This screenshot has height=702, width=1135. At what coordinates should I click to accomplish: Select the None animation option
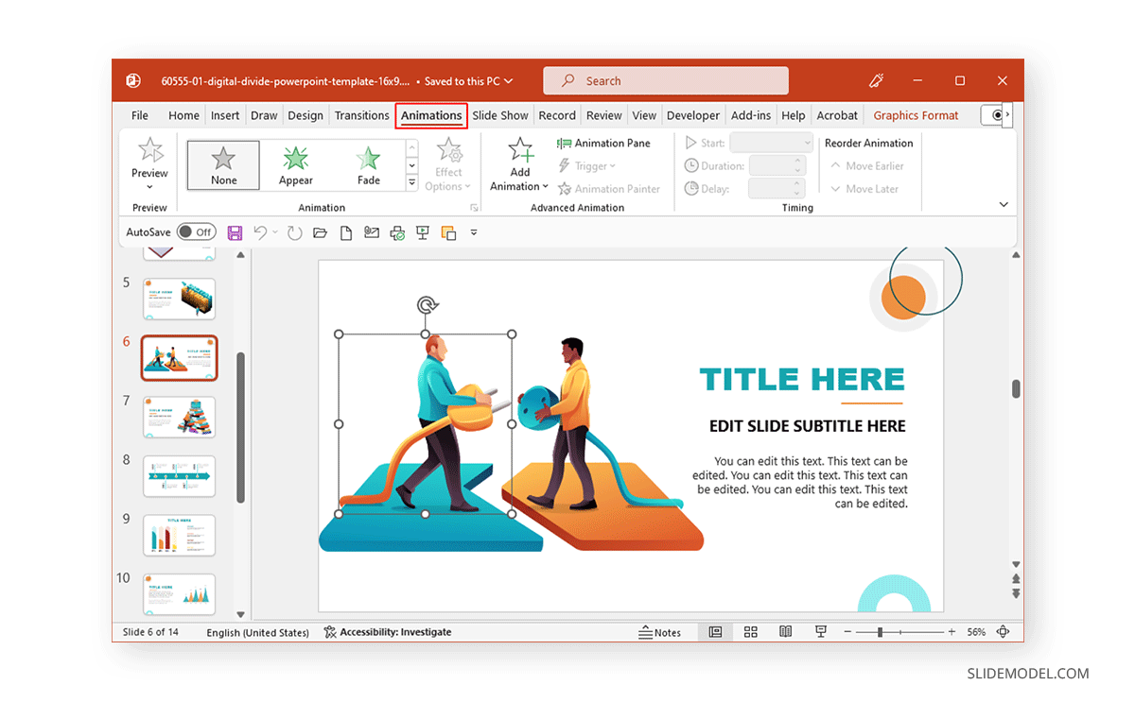click(x=223, y=163)
